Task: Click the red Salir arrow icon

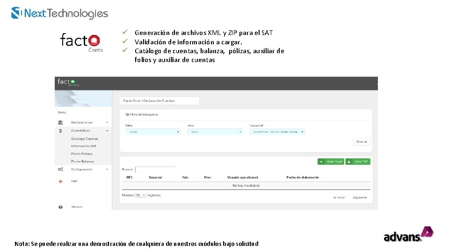Action: point(61,182)
